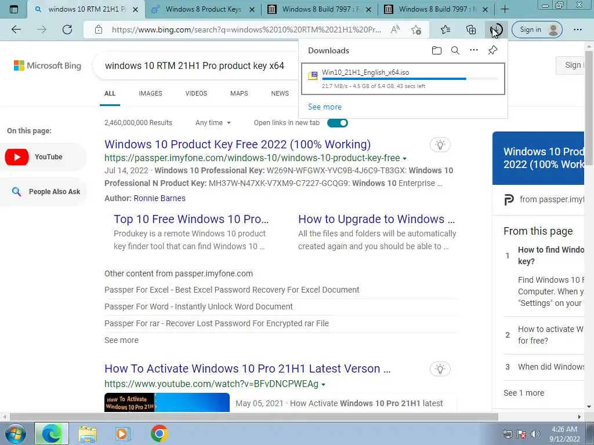Open the Collections icon
The height and width of the screenshot is (445, 594).
471,30
